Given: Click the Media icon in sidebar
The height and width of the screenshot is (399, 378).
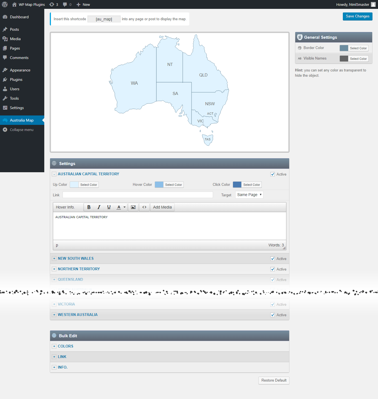Looking at the screenshot, I should pos(5,39).
